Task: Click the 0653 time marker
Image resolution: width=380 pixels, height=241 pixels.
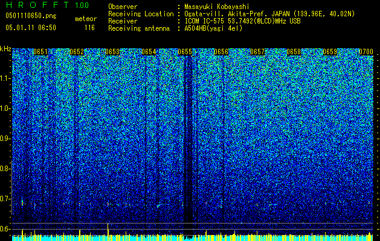Action: pos(112,52)
